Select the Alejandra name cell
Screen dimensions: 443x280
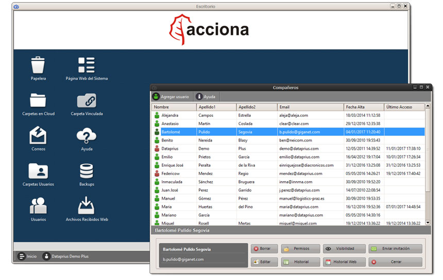point(170,115)
